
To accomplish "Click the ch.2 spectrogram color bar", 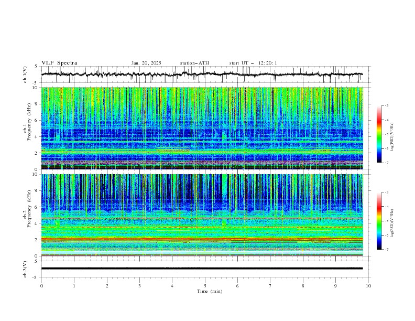I will point(379,221).
